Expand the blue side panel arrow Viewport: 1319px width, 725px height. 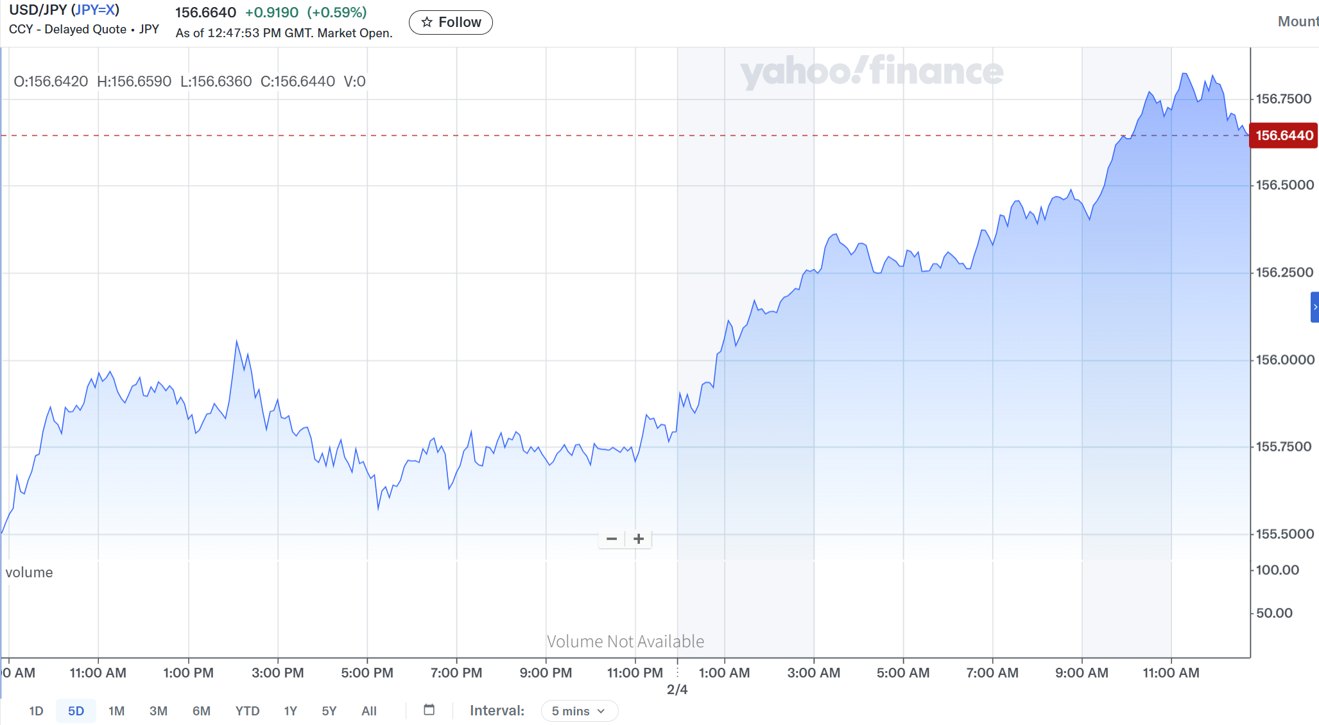[1315, 307]
